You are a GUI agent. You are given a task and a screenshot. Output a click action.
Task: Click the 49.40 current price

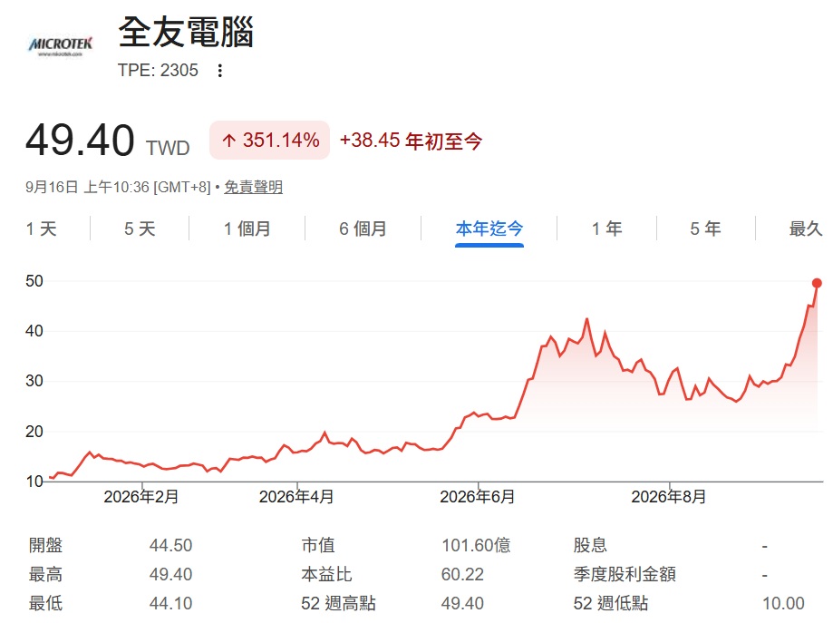click(x=80, y=140)
